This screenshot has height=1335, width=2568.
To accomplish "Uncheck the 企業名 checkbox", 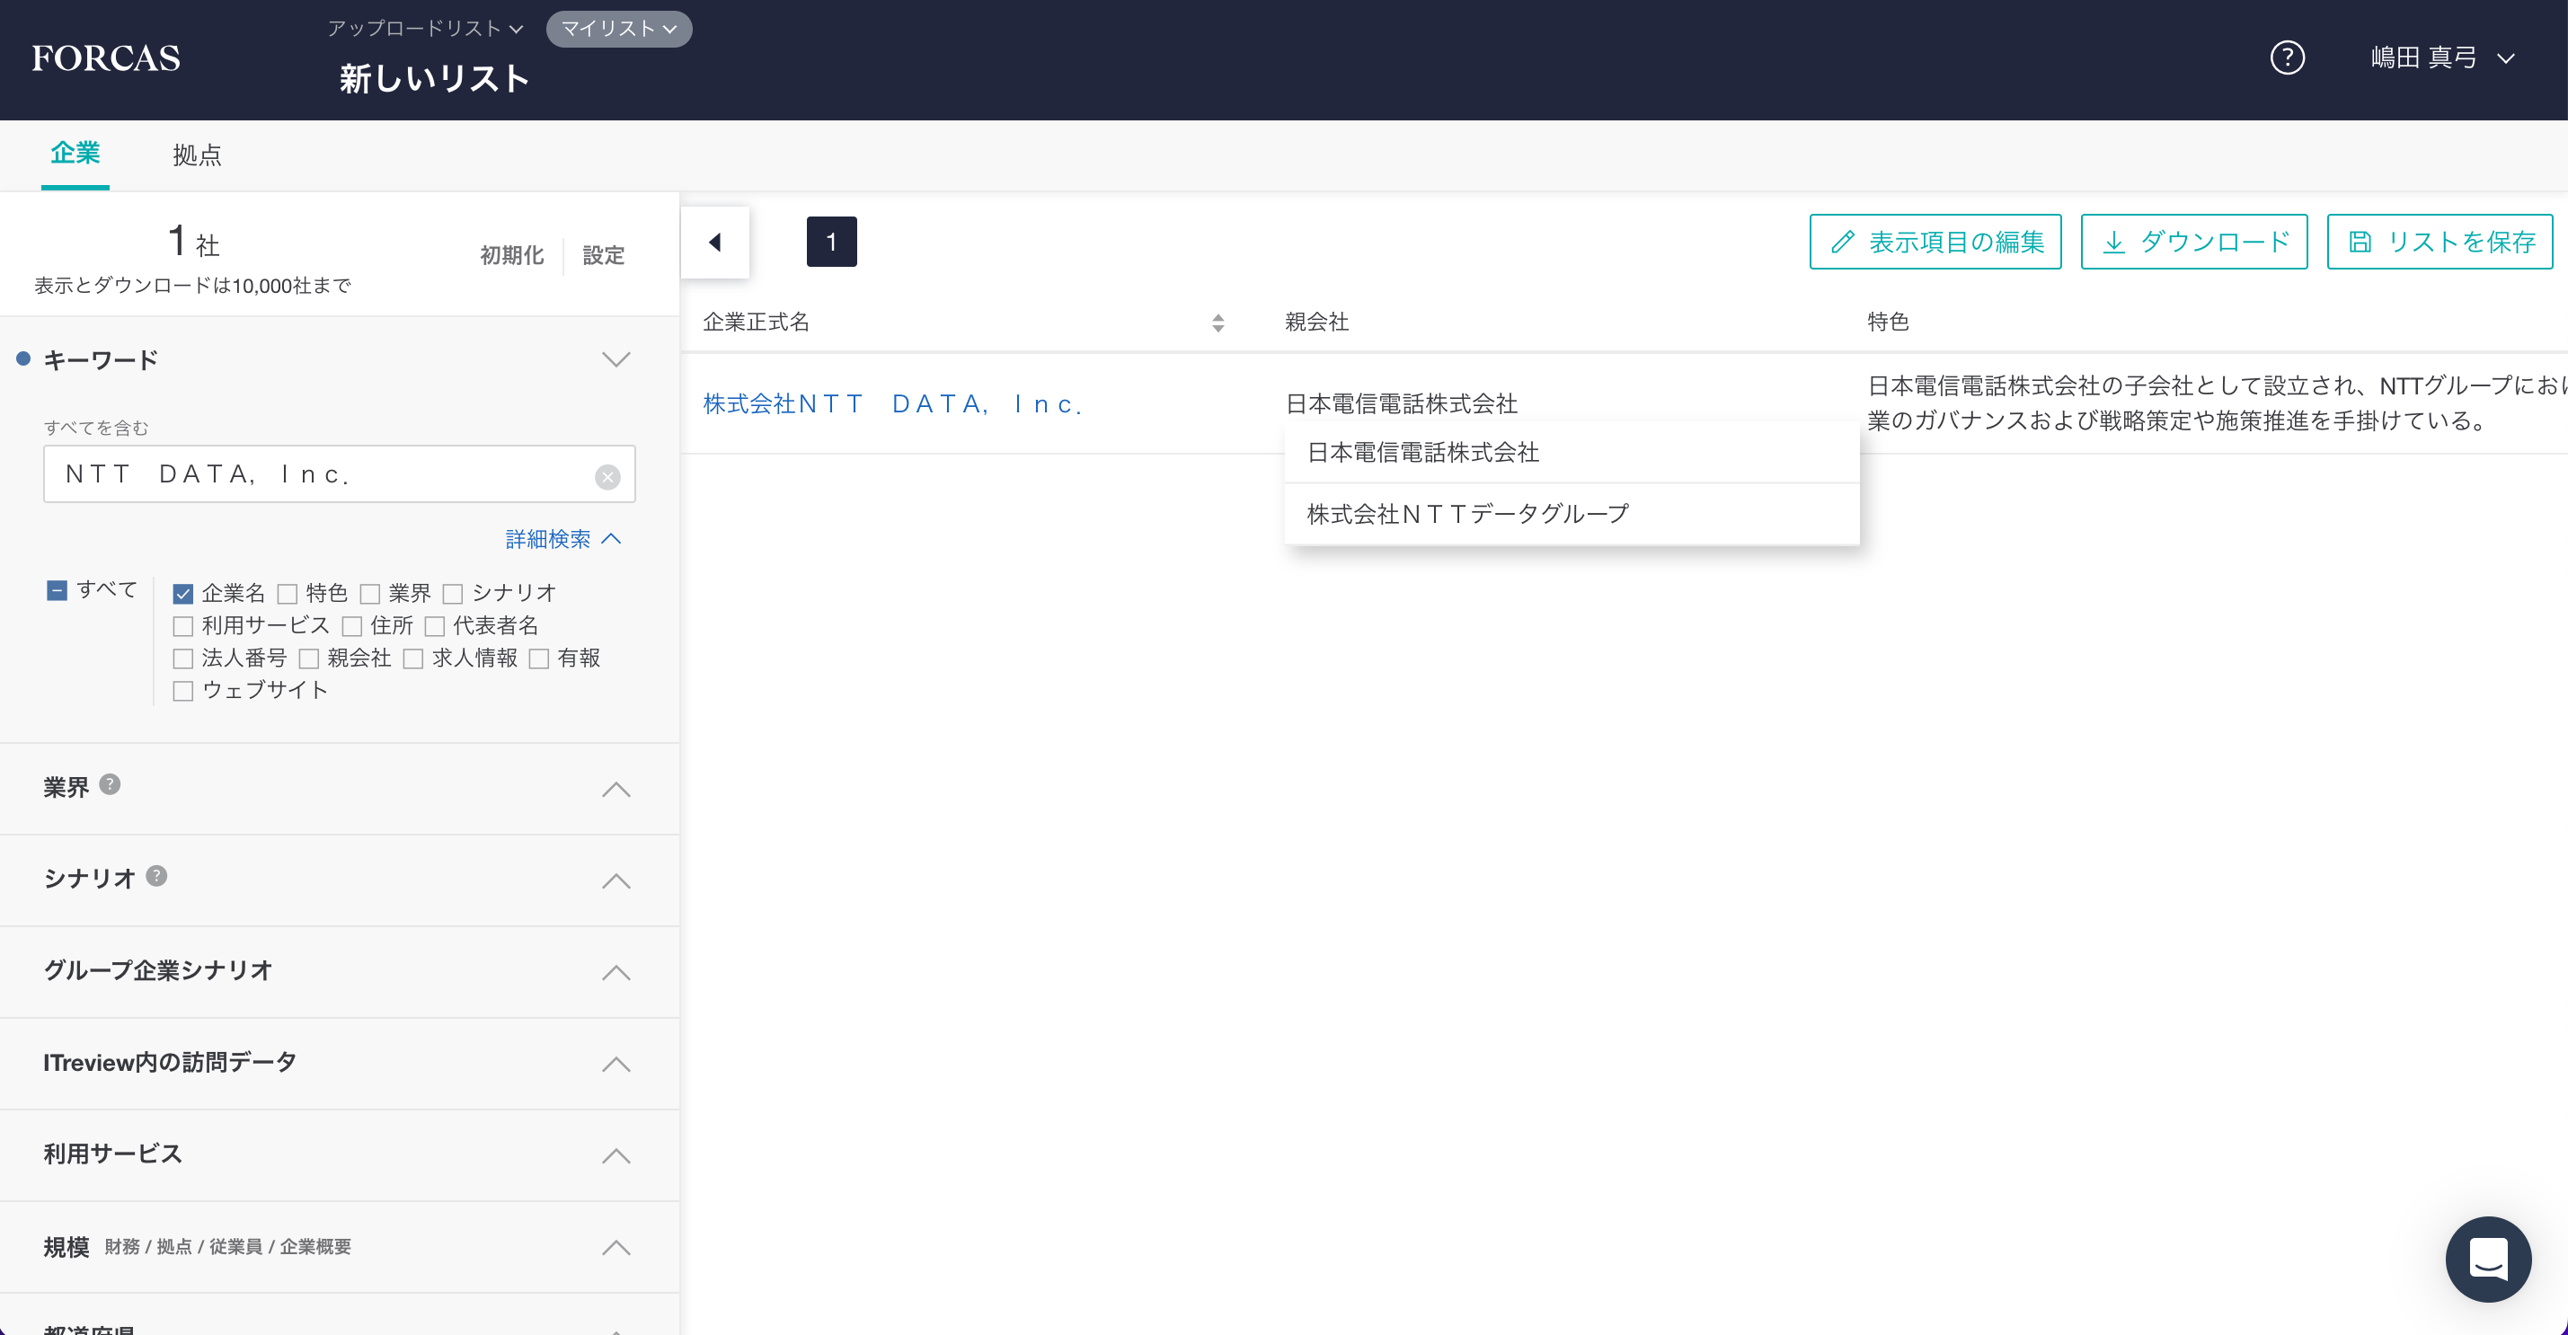I will pyautogui.click(x=182, y=594).
